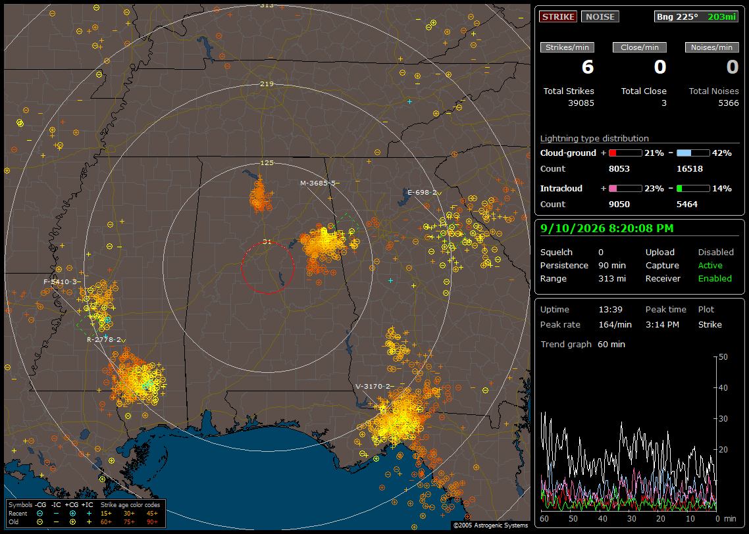
Task: Click the 219 range ring label
Action: [267, 84]
